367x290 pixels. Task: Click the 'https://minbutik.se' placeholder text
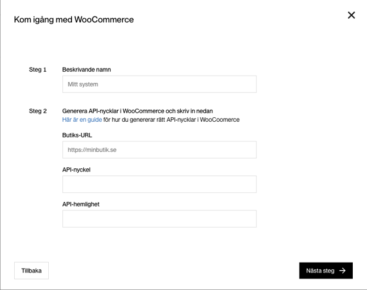tap(92, 150)
